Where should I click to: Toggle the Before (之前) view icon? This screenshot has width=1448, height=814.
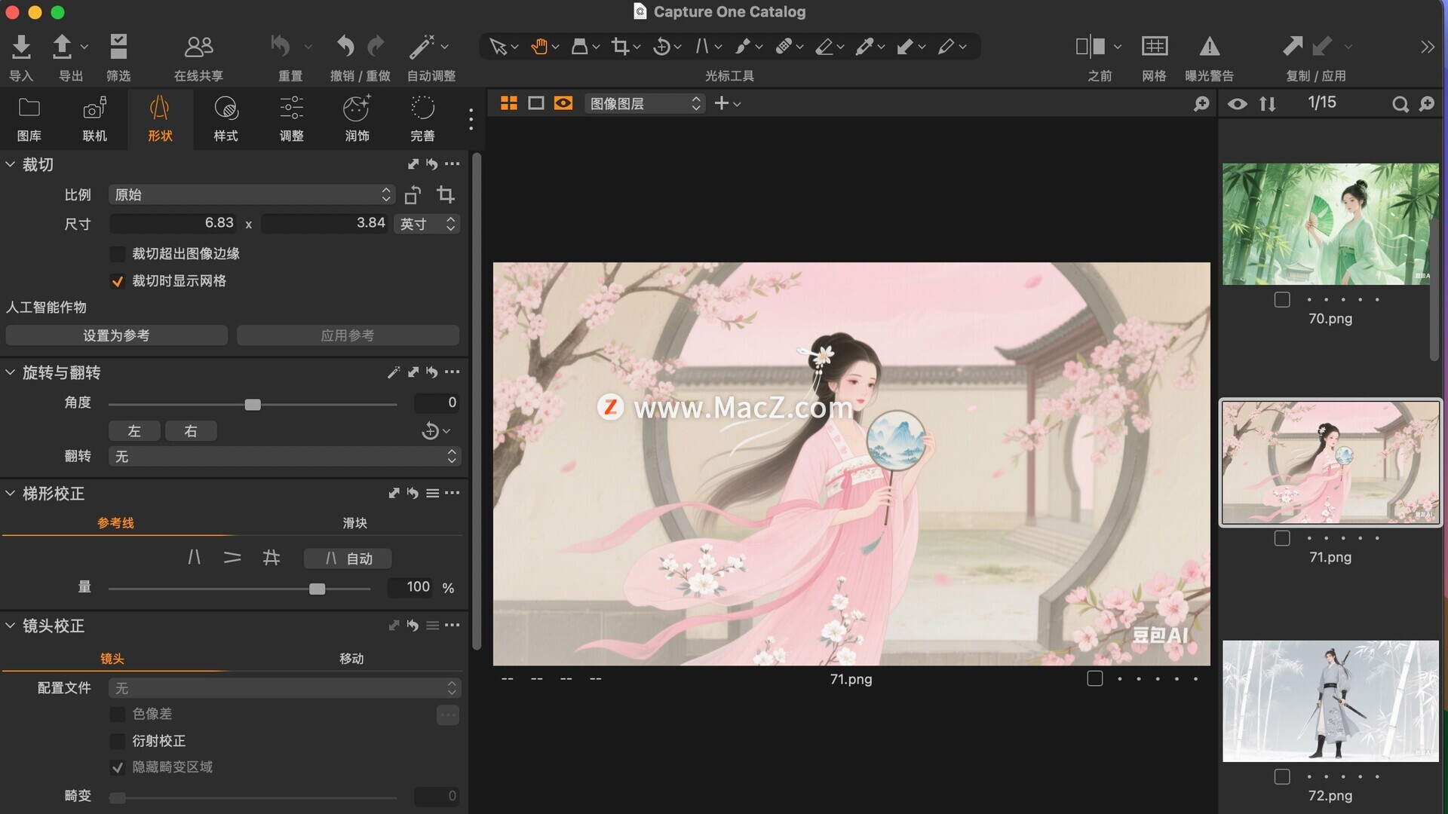click(x=1091, y=47)
